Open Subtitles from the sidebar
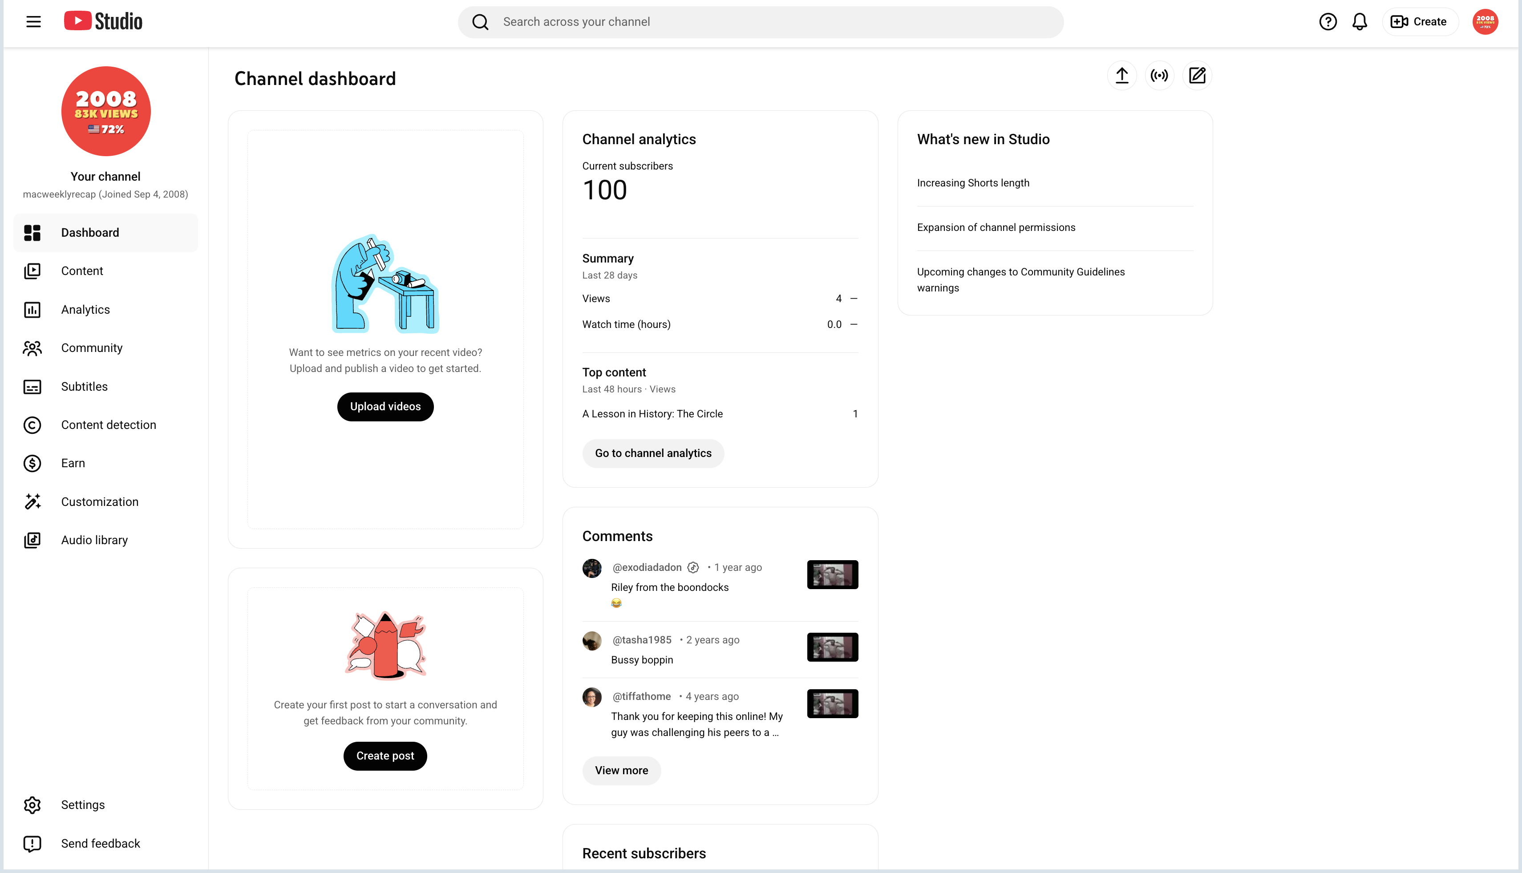This screenshot has width=1522, height=873. pyautogui.click(x=105, y=387)
